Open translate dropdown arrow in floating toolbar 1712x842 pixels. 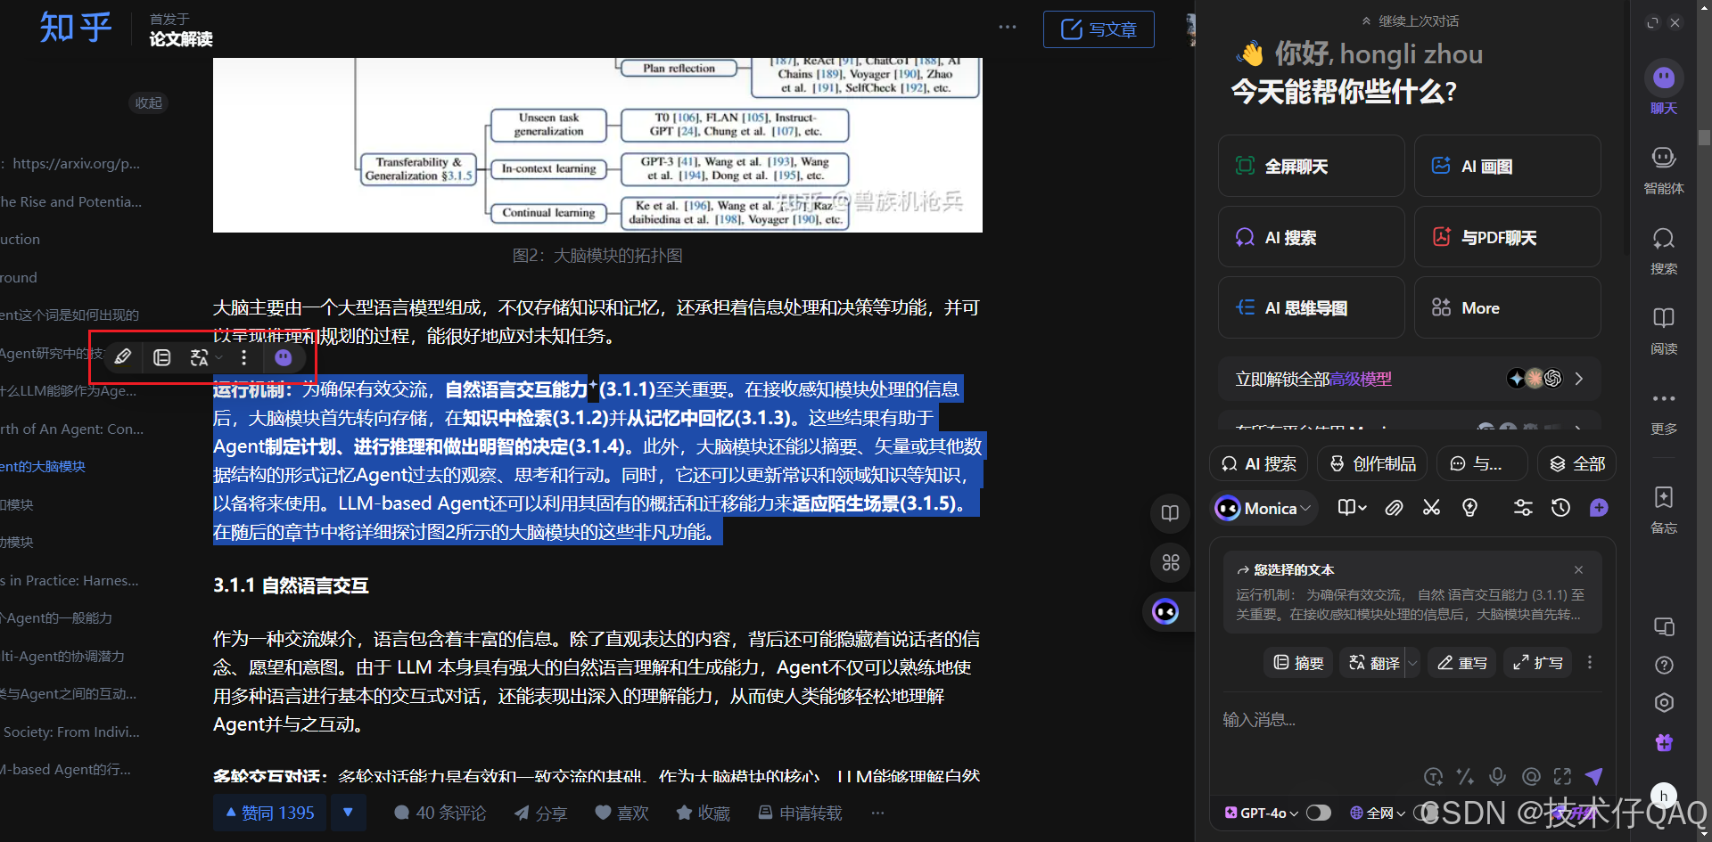pos(218,357)
